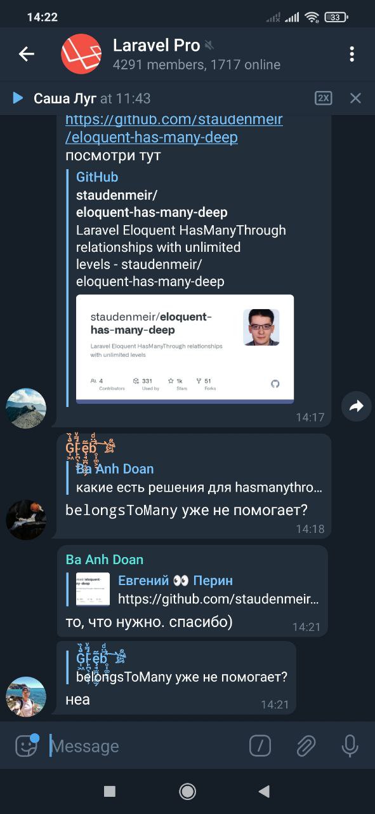Open the bot commands slash icon
Screen dimensions: 375x814
pyautogui.click(x=260, y=746)
